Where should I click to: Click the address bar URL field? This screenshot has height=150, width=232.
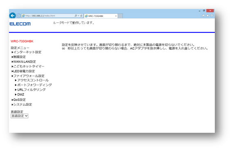(48, 16)
